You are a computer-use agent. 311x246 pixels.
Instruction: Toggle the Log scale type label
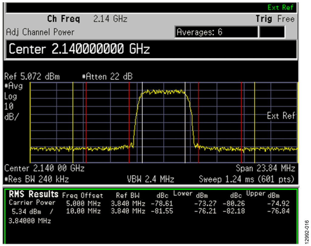pos(11,96)
